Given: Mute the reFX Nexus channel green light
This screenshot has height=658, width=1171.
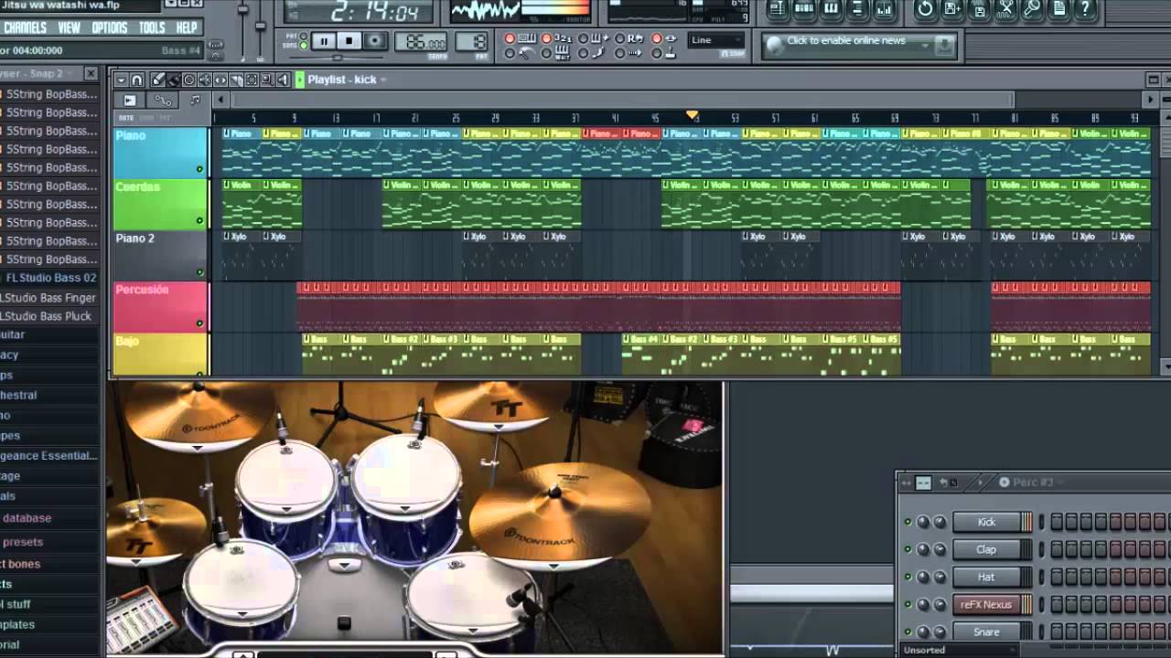Looking at the screenshot, I should [908, 604].
